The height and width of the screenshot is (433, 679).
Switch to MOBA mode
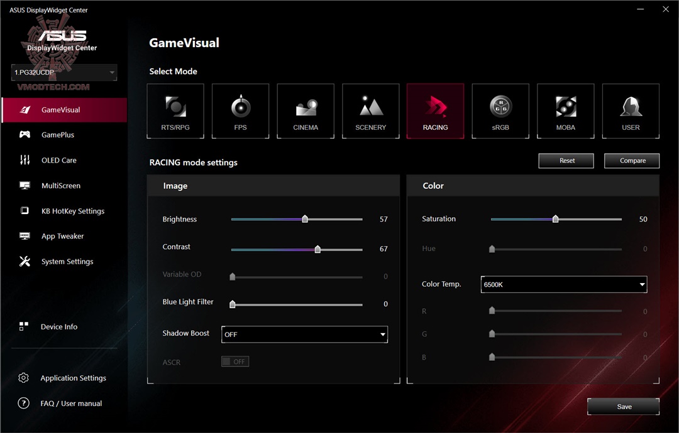[x=566, y=111]
